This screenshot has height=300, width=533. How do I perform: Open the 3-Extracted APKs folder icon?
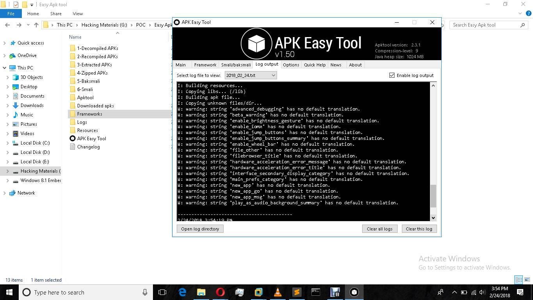72,65
